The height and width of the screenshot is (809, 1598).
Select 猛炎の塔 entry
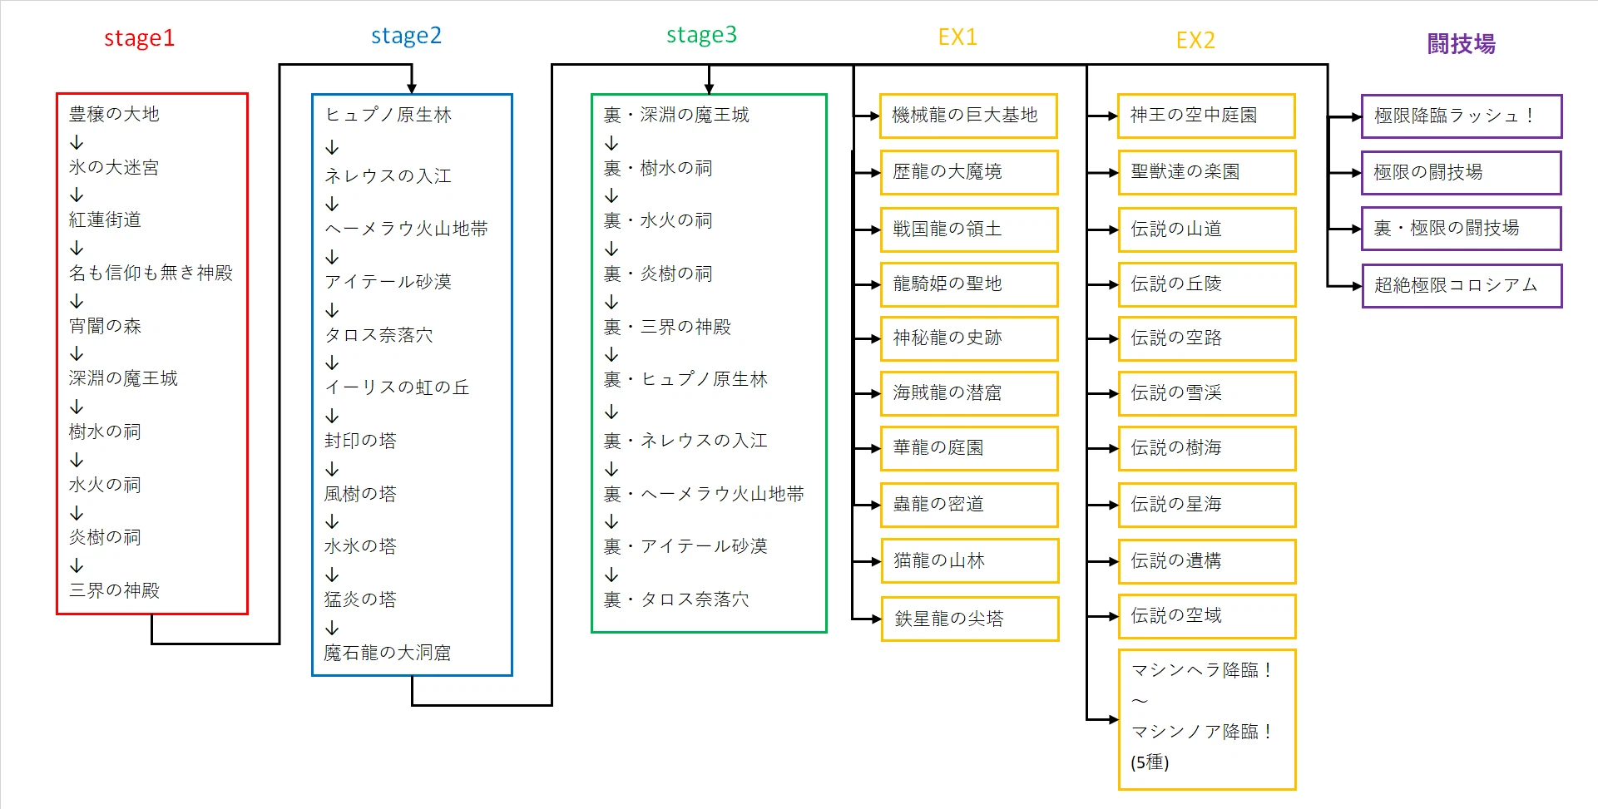pyautogui.click(x=360, y=599)
